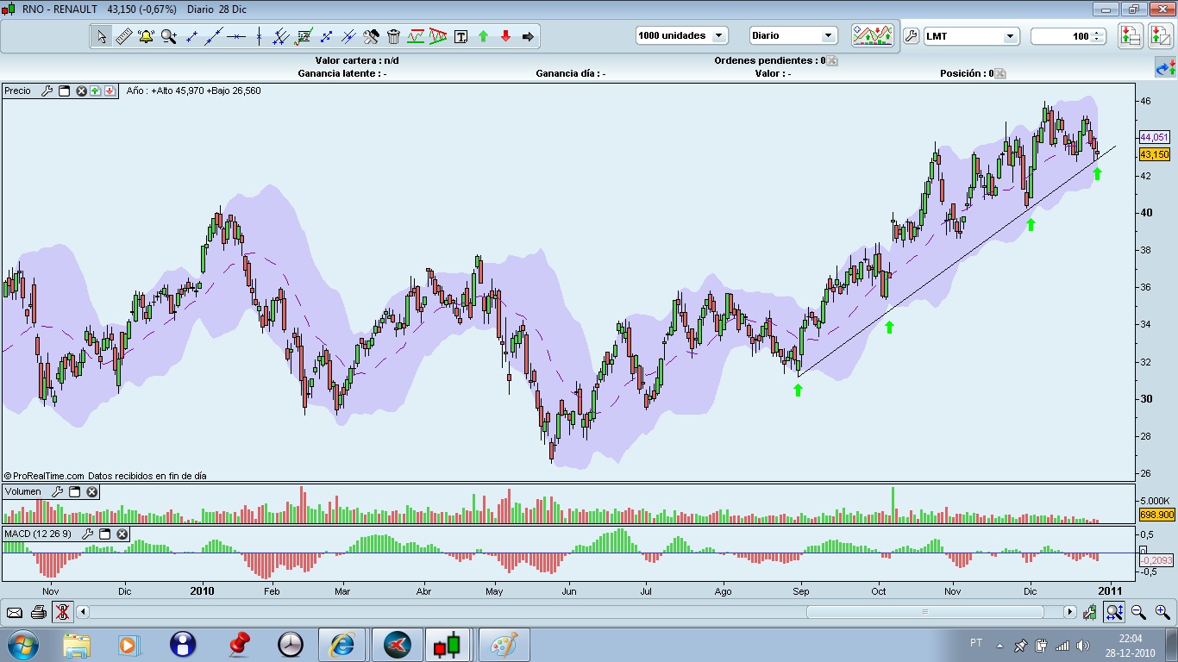Switch to ProRealTime candlestick taskbar app
The width and height of the screenshot is (1178, 662).
pyautogui.click(x=448, y=645)
